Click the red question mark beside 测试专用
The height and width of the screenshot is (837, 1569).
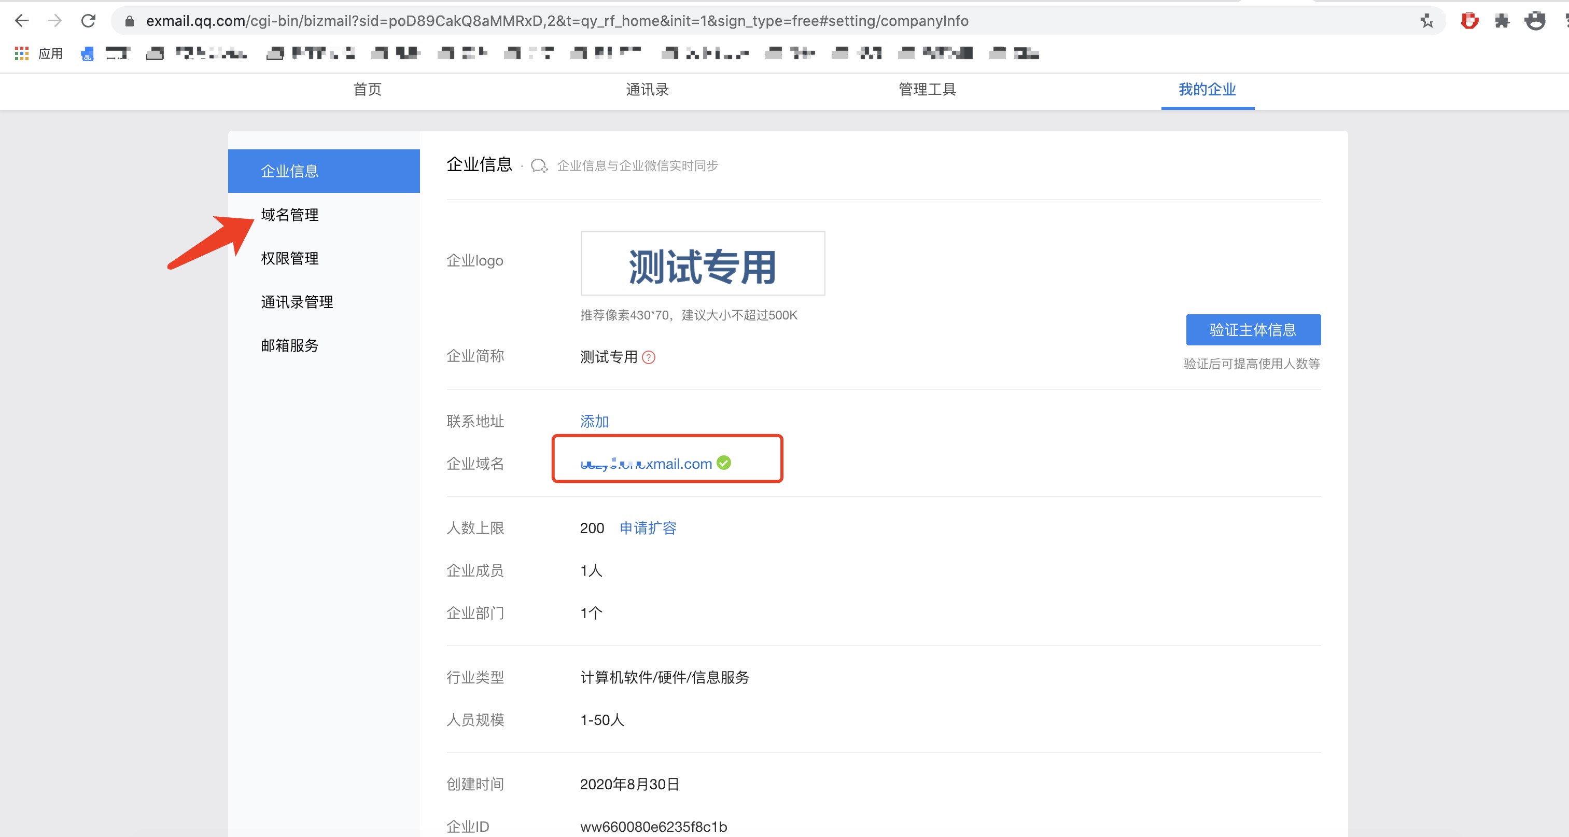649,358
